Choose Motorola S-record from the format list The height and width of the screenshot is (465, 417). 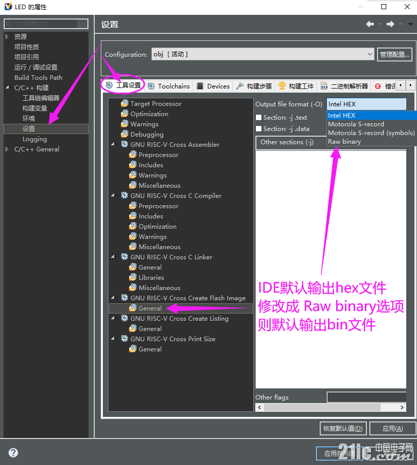point(371,124)
